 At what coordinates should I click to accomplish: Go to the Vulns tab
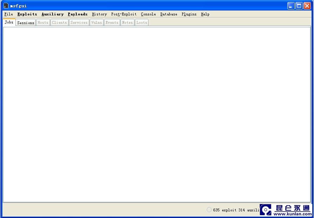(96, 23)
